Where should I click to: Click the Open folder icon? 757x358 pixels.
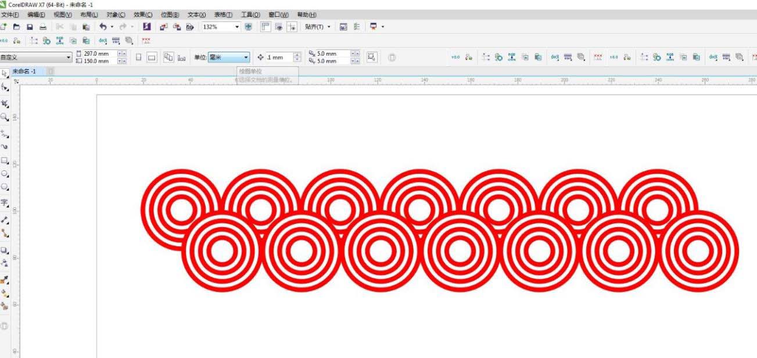coord(17,27)
